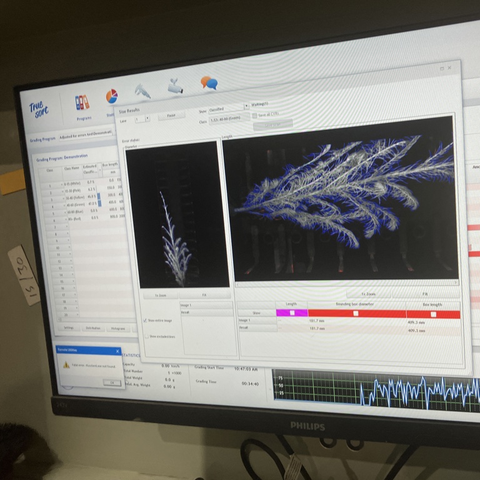Open the Grading Program dropdown

[84, 133]
